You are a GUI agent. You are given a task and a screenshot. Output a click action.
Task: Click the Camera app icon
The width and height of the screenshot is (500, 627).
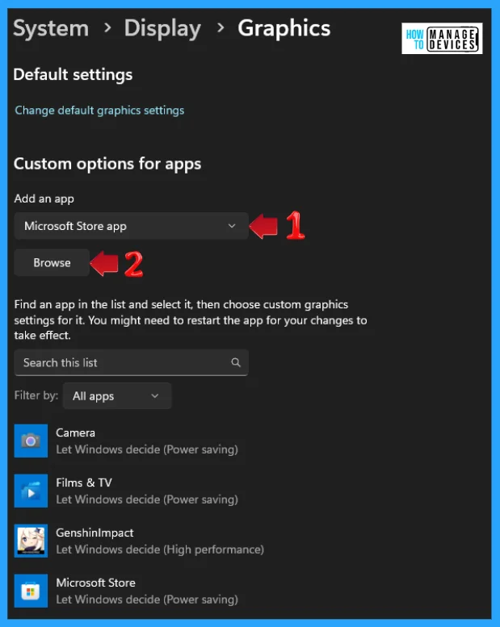click(31, 441)
